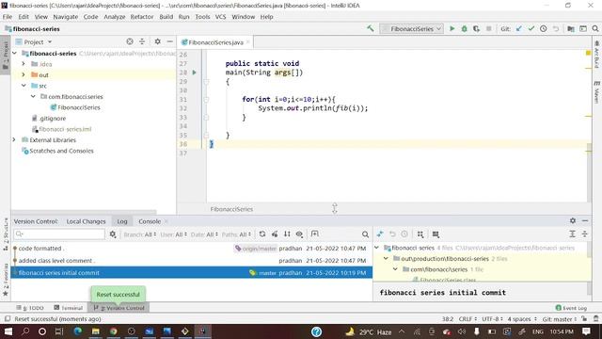This screenshot has width=602, height=339.
Task: Click show diff icon in commit details pane
Action: pos(380,234)
